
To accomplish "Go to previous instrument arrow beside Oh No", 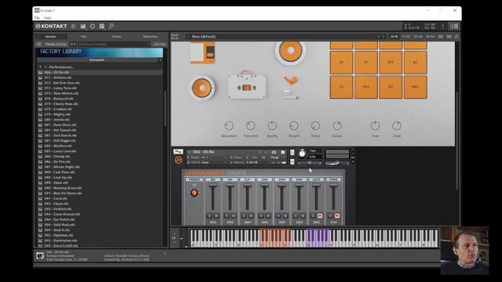I will click(x=260, y=152).
